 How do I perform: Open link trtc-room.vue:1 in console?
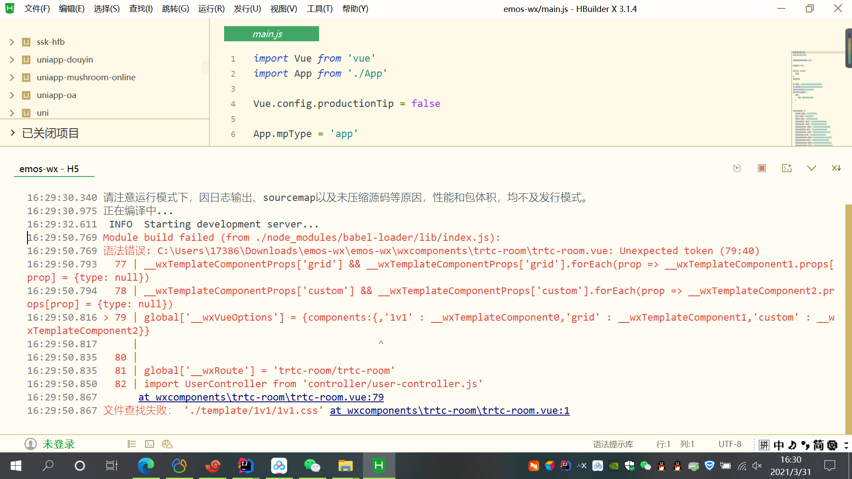pos(450,411)
